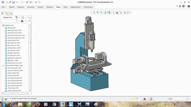Open Model Tree show options icon
The height and width of the screenshot is (107, 191).
coord(23,17)
